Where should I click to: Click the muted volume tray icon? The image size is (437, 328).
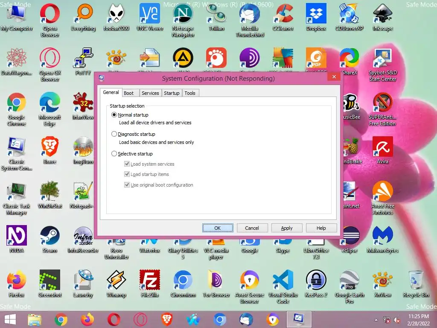tap(396, 320)
